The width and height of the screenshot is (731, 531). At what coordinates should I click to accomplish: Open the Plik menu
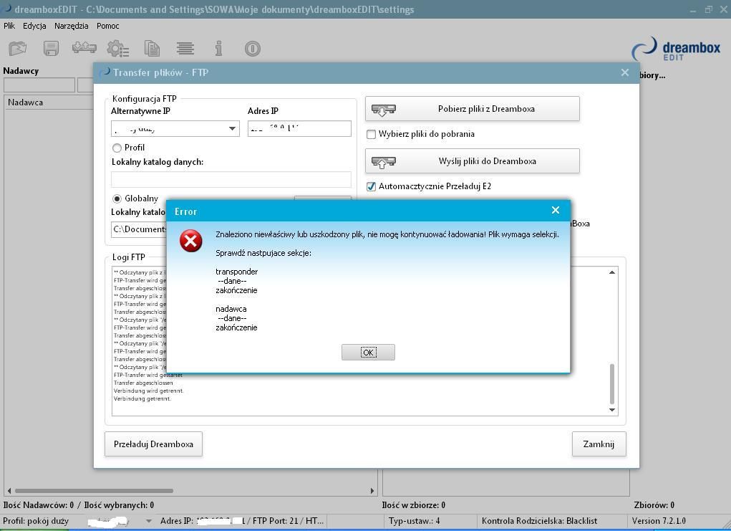pos(9,26)
